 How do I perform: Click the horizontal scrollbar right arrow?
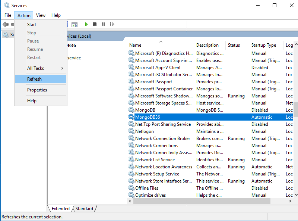tap(290, 201)
